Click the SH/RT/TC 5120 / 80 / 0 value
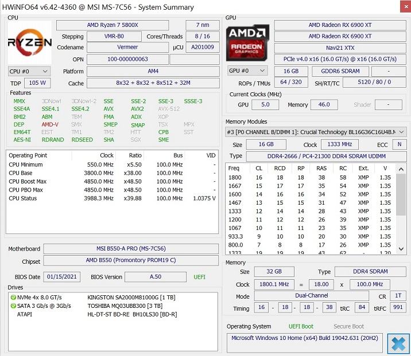The image size is (411, 356). 374,82
